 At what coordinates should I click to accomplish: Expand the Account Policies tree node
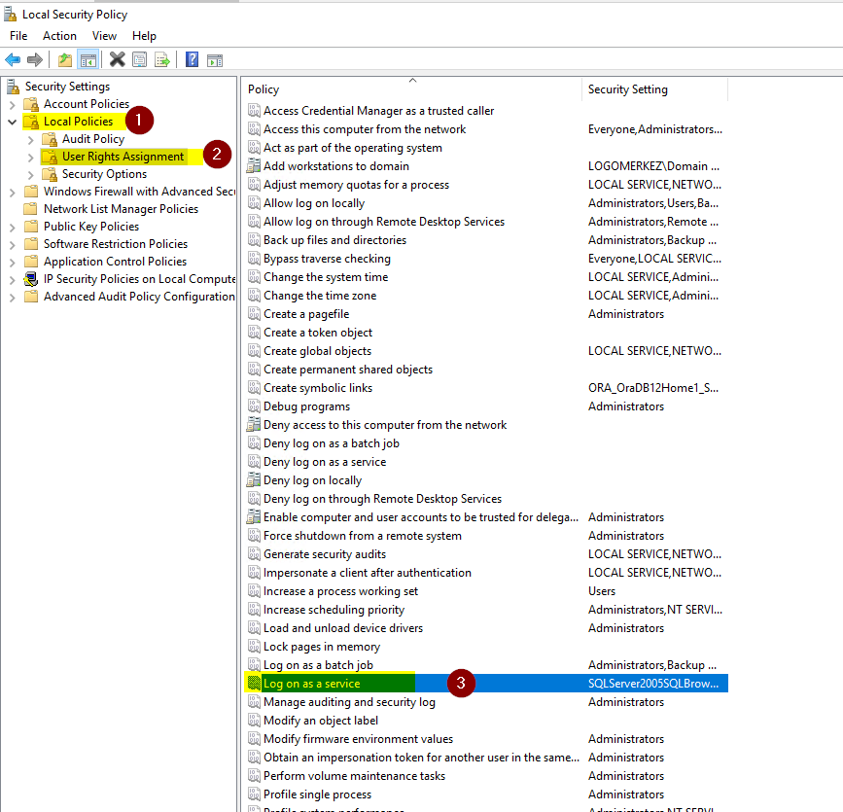point(12,104)
